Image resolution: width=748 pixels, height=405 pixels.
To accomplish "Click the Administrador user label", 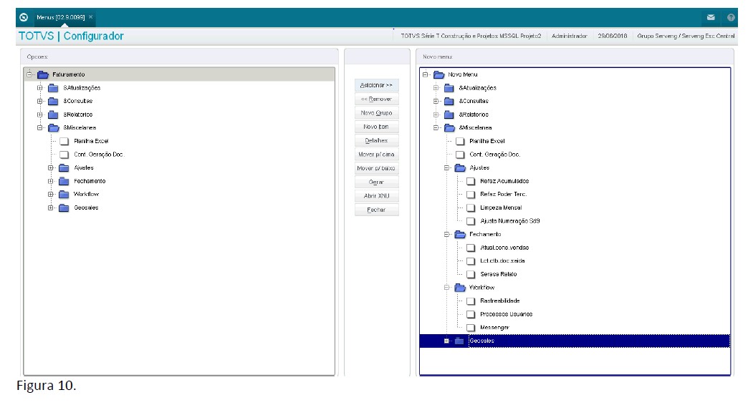I will [569, 36].
